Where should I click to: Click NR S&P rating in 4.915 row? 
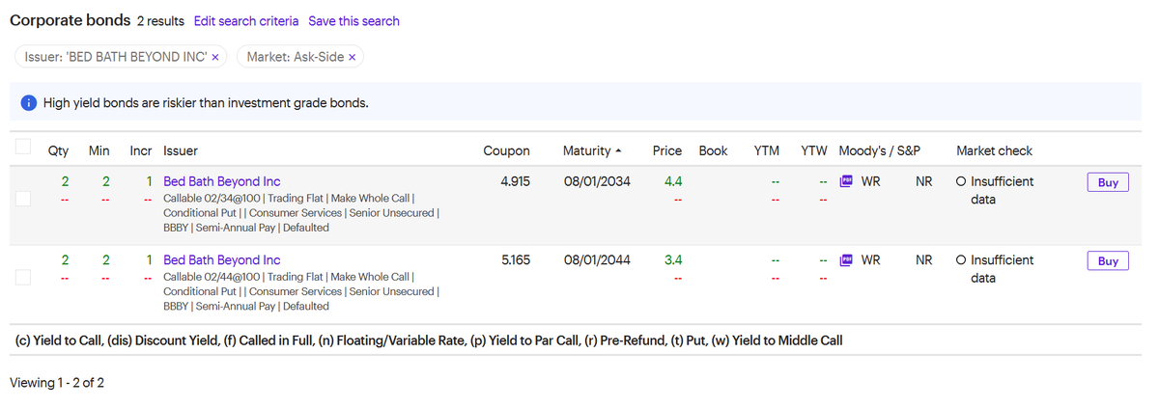(x=923, y=180)
